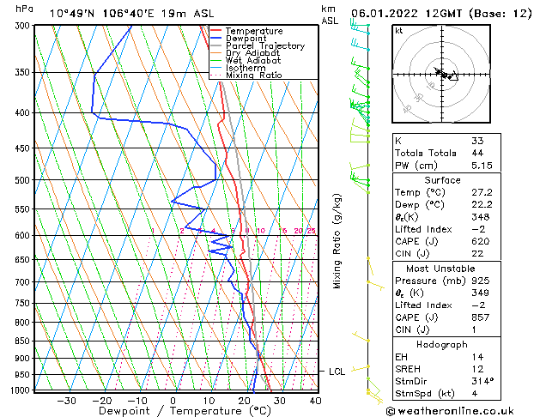The height and width of the screenshot is (417, 540).
Task: Select "Parcel Trajectory" entry in the legend
Action: (x=265, y=45)
